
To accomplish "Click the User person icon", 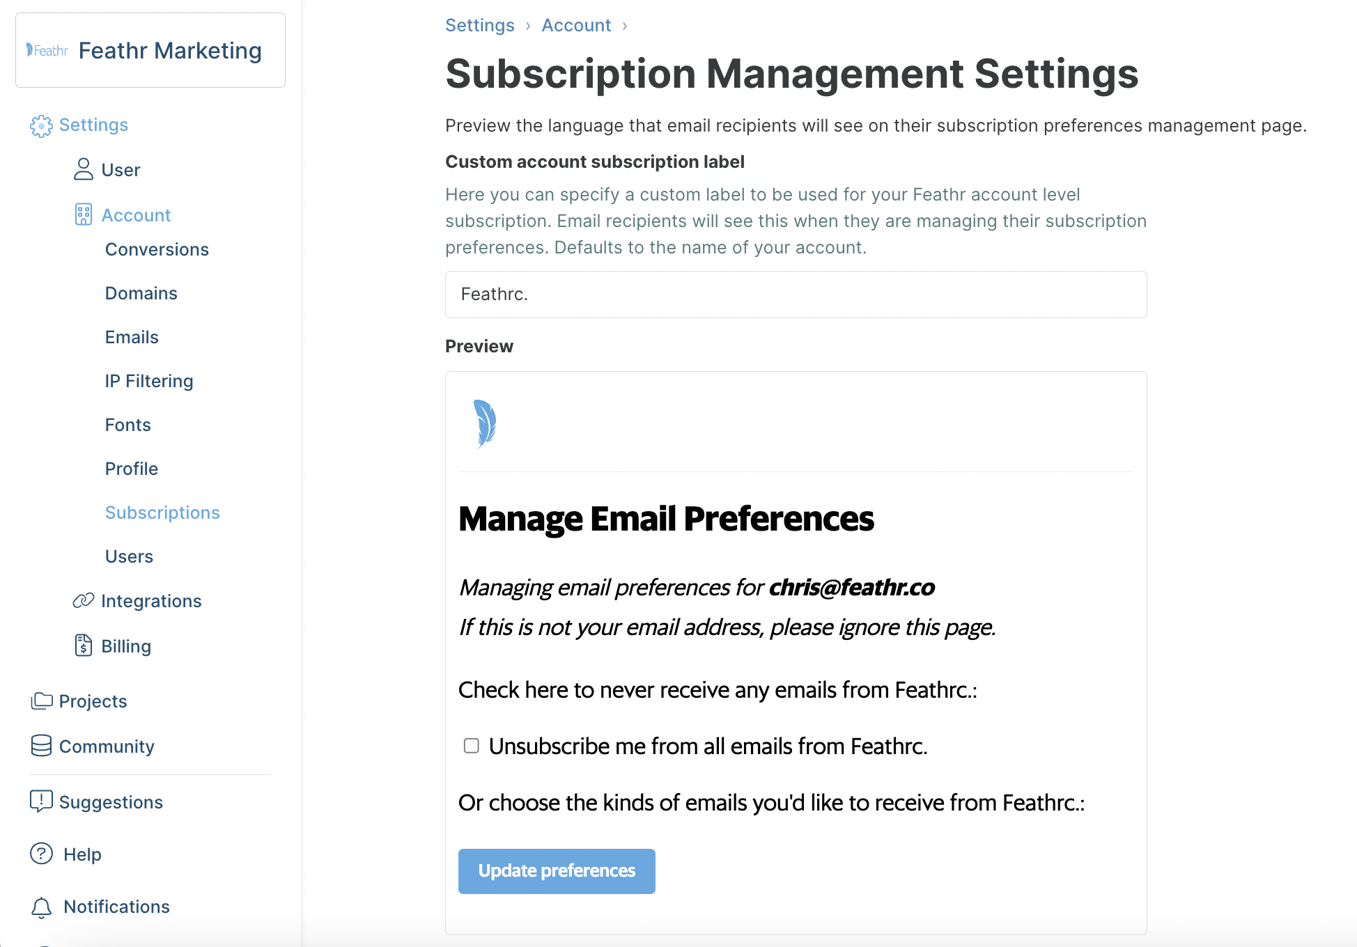I will [84, 169].
